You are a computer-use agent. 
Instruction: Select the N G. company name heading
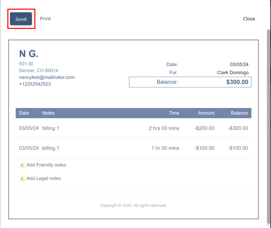(29, 54)
